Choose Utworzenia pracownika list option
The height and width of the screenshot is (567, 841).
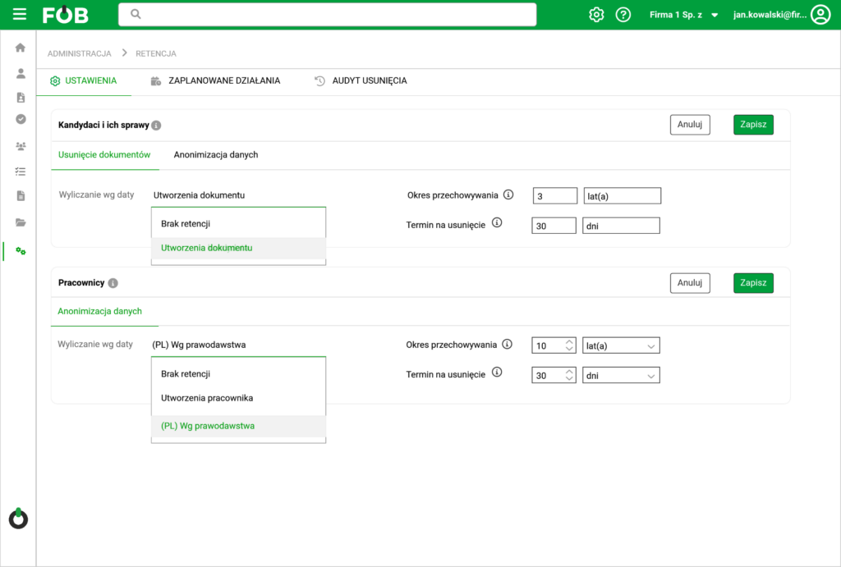click(x=239, y=398)
